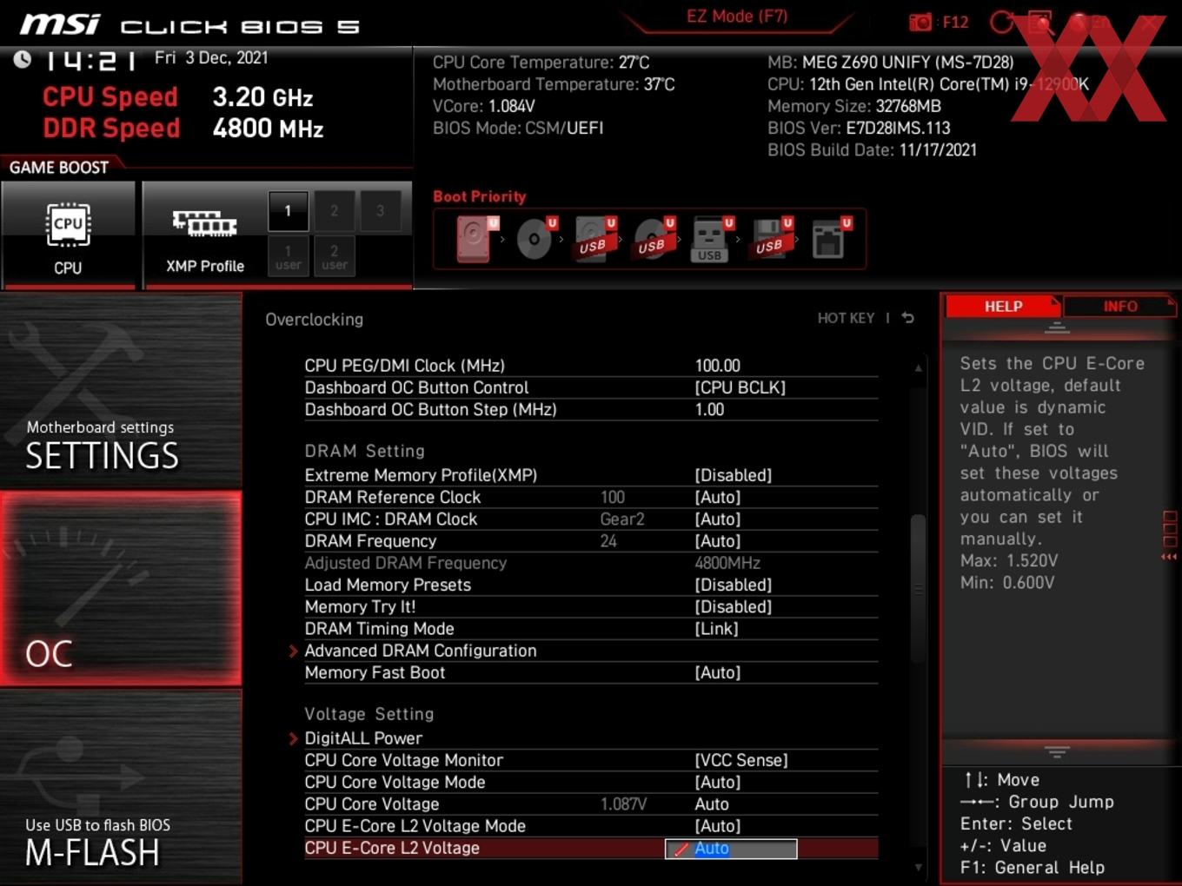Click the scroll-down arrow of the settings list
The height and width of the screenshot is (886, 1182).
click(x=918, y=867)
